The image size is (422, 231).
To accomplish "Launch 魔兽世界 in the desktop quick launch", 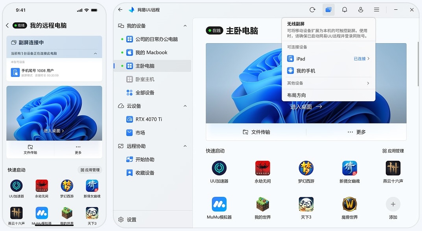I will click(349, 204).
